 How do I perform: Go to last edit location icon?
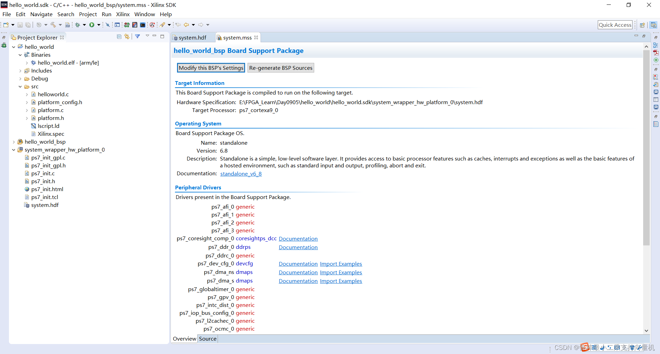(178, 25)
